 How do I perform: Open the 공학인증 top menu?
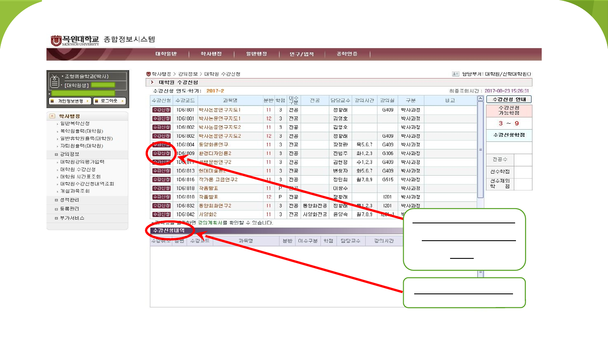pyautogui.click(x=347, y=54)
